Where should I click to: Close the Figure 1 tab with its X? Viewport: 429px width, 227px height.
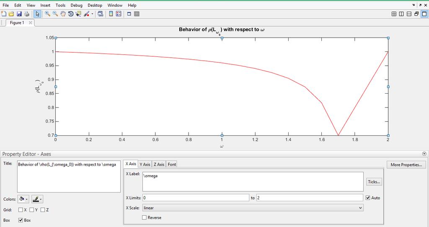point(30,23)
